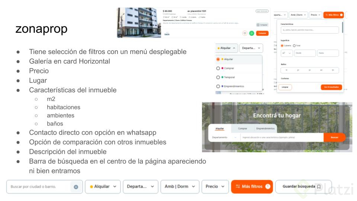Select Total surface radio button
Viewport: 357px width, 201px height.
point(294,45)
